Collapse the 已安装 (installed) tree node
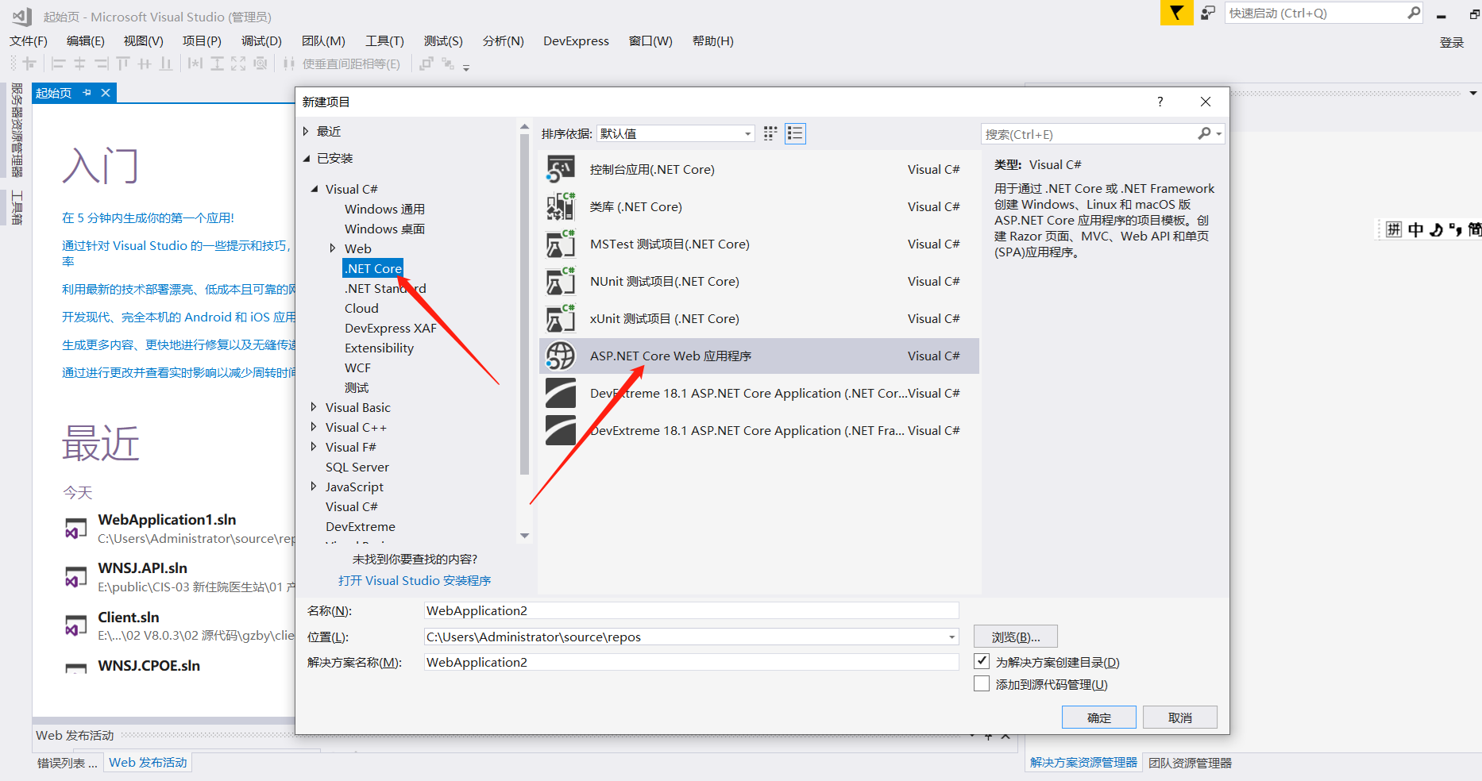 pyautogui.click(x=307, y=159)
